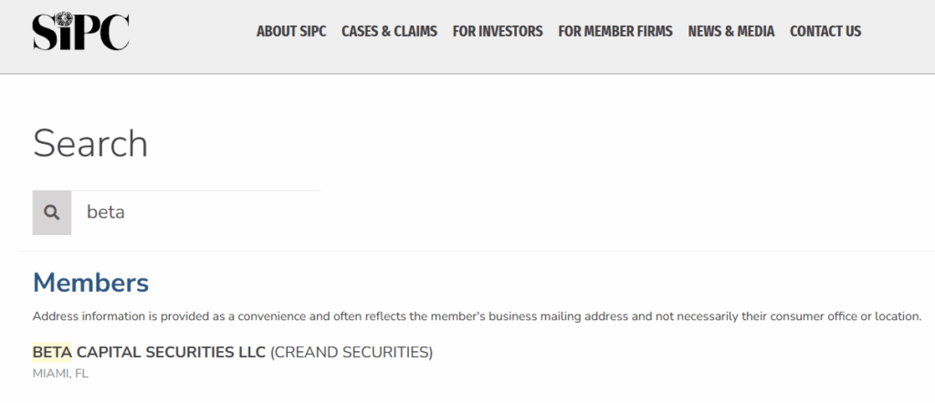Click the address information disclaimer text

point(477,316)
